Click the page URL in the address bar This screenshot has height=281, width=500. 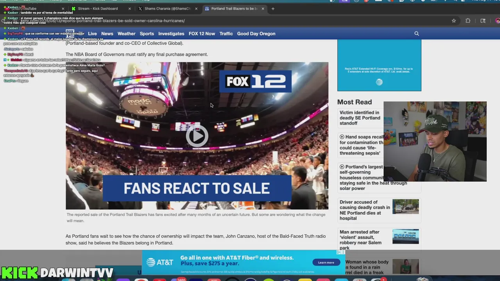pos(102,21)
